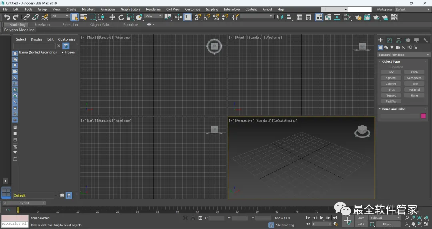Open the Render Setup teapot icon

pyautogui.click(x=358, y=17)
